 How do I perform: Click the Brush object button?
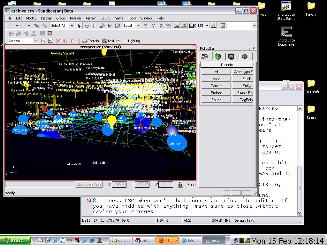(x=243, y=79)
